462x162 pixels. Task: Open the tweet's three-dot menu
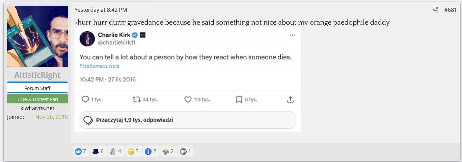coord(292,35)
